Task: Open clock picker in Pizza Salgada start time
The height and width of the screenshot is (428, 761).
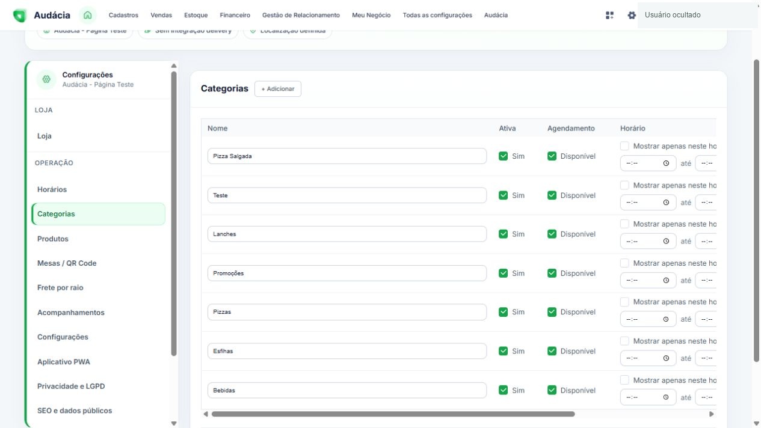Action: 666,164
